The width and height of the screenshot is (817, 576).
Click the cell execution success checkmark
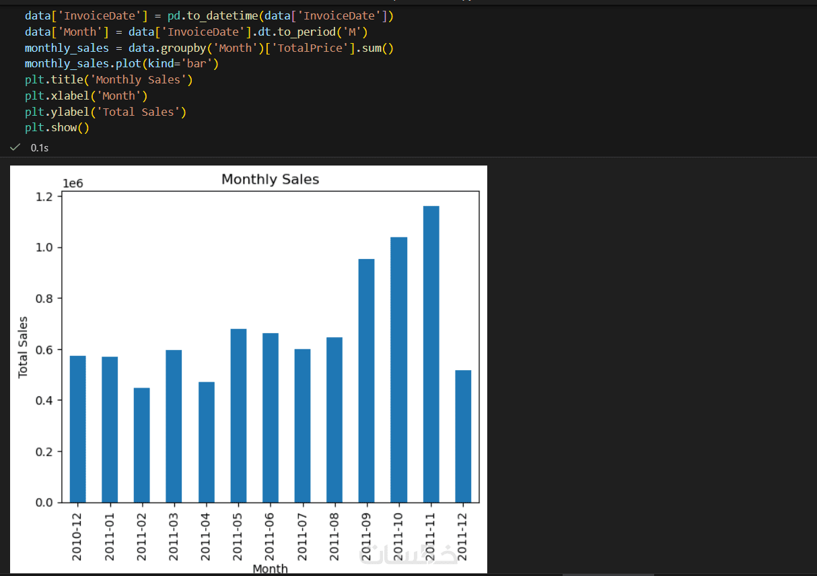point(15,147)
